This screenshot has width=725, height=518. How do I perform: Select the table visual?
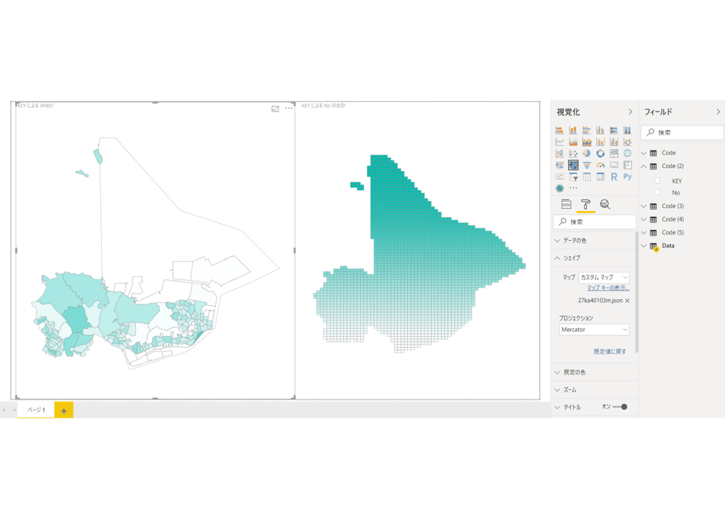pos(587,177)
